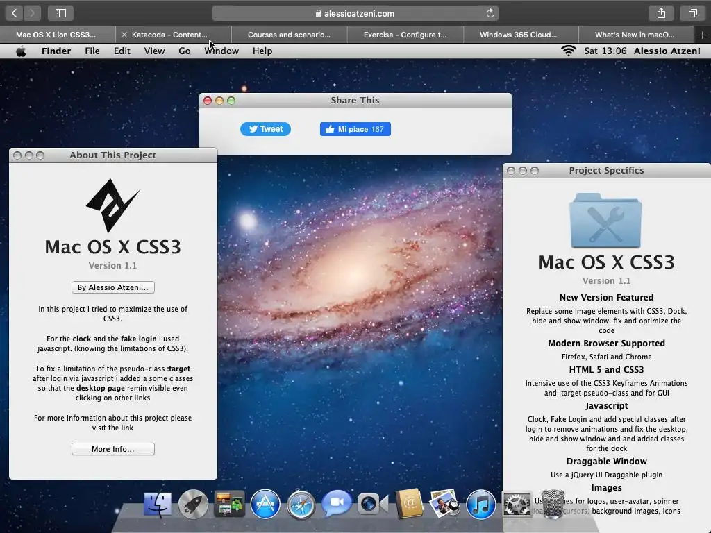Screen dimensions: 711x533
Task: Click the Wi-Fi status icon
Action: pos(568,51)
